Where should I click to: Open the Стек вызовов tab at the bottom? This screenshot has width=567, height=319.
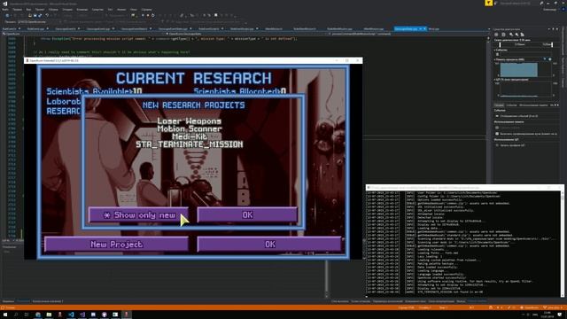pyautogui.click(x=340, y=301)
